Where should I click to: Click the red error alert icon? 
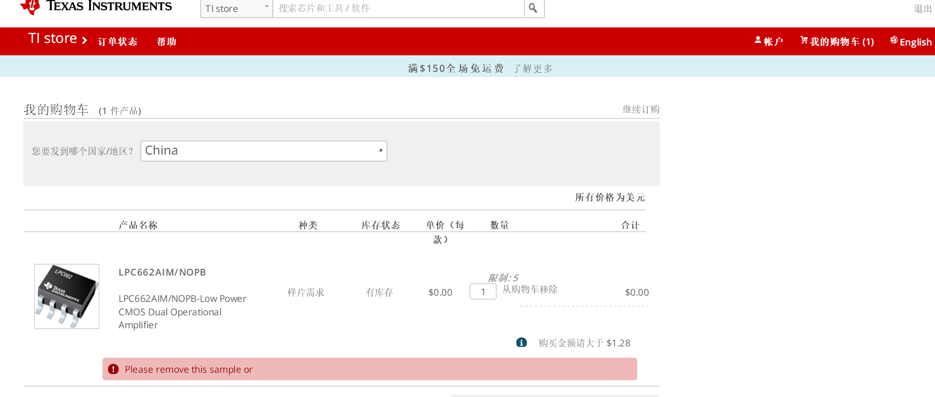point(113,369)
